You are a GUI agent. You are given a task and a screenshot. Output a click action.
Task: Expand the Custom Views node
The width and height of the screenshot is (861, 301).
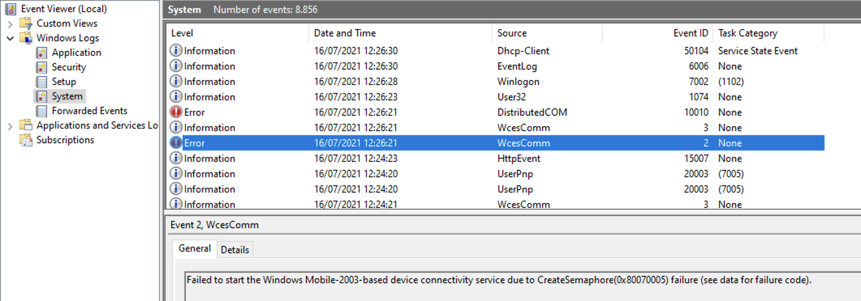[10, 24]
